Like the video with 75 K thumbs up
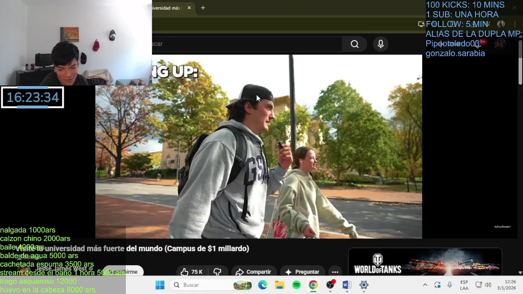523x294 pixels. tap(192, 272)
